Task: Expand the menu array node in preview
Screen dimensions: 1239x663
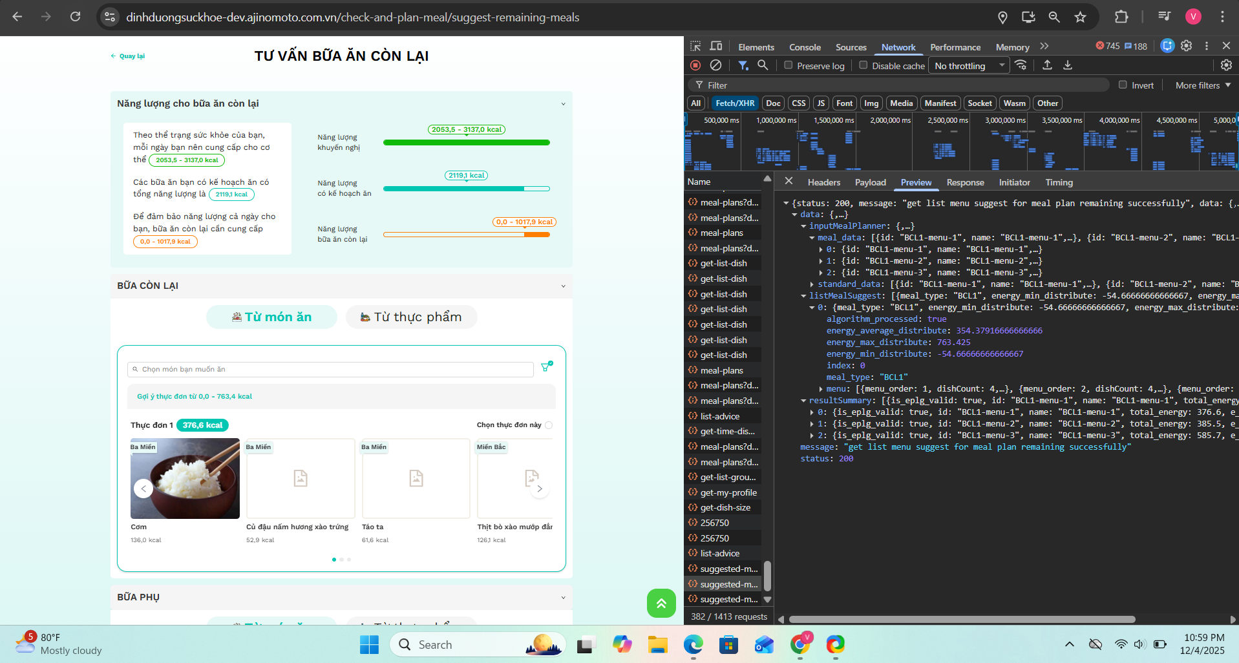Action: point(821,389)
